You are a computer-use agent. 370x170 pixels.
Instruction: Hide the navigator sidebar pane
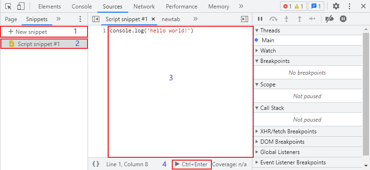[96, 19]
